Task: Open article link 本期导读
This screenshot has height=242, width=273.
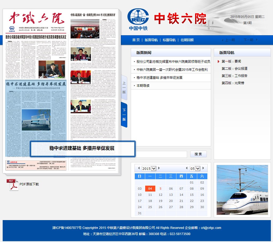Action: click(x=143, y=86)
